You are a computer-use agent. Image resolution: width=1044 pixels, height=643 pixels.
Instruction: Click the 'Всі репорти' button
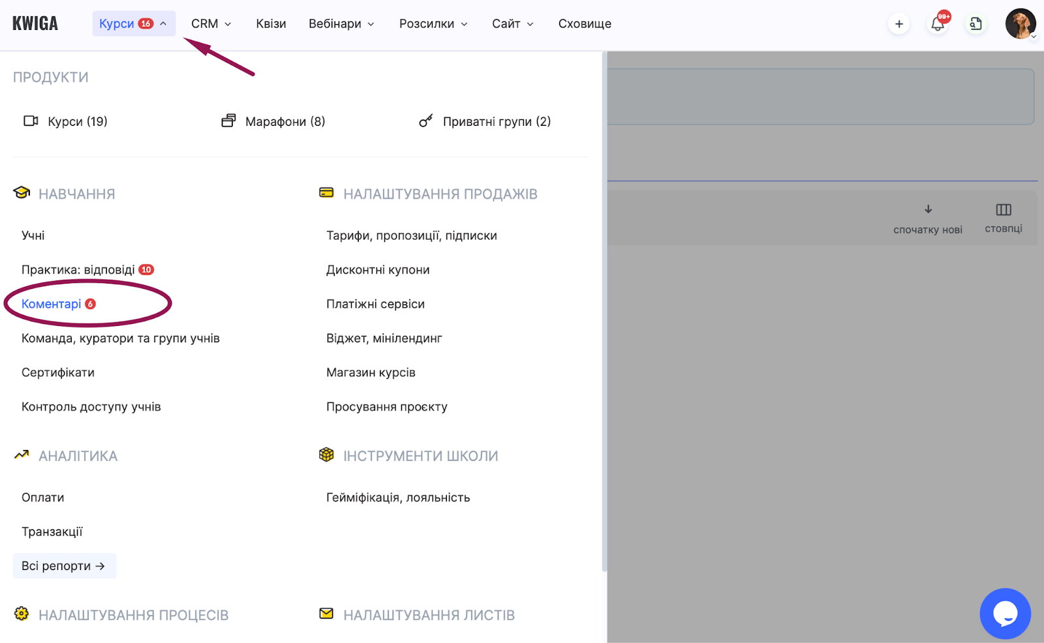click(64, 566)
